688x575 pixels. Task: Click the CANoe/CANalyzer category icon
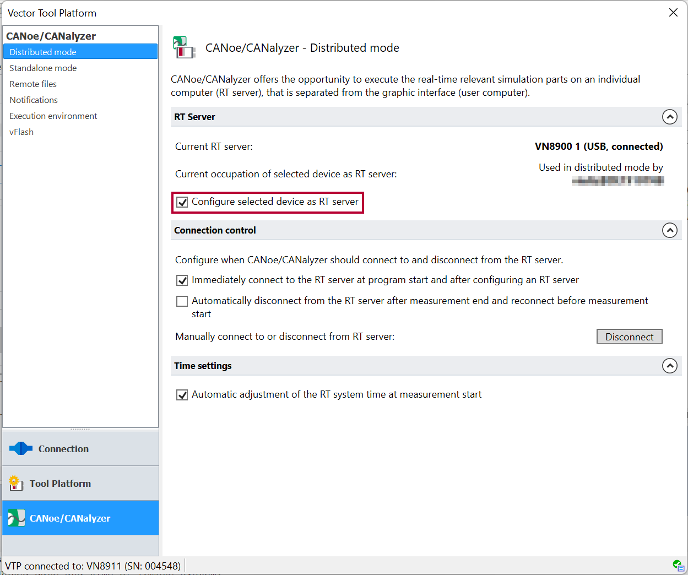pyautogui.click(x=16, y=518)
